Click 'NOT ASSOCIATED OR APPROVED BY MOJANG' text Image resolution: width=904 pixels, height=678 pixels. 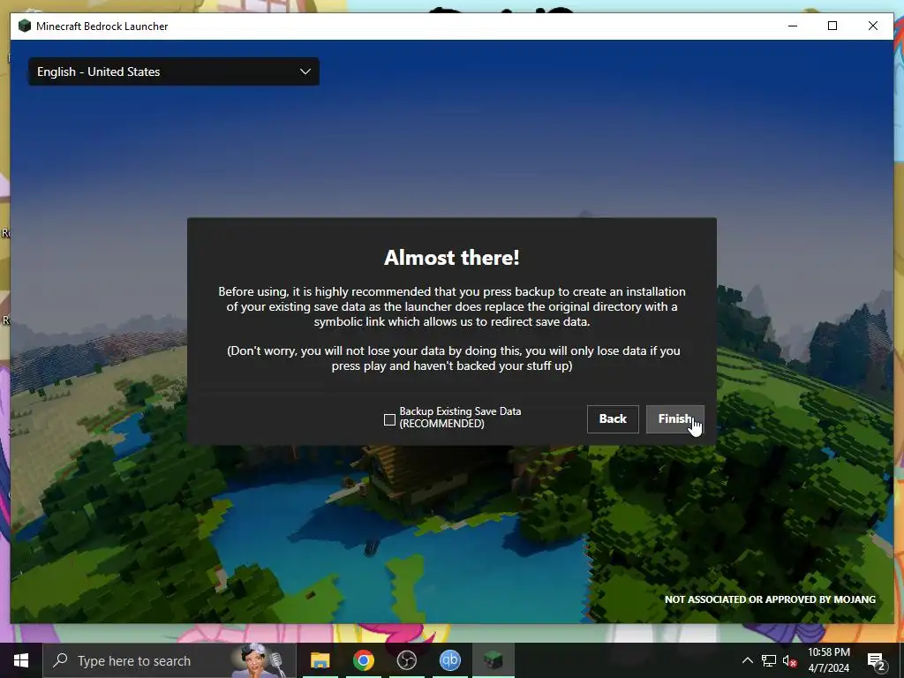pos(770,599)
